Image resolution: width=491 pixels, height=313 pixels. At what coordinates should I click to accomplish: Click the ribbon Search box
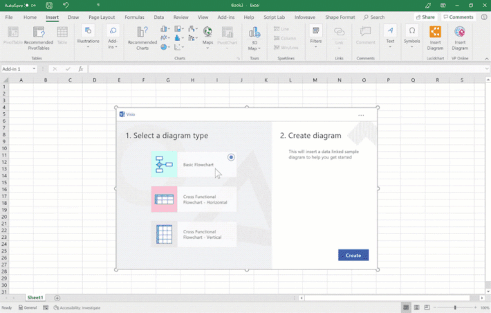(x=374, y=17)
